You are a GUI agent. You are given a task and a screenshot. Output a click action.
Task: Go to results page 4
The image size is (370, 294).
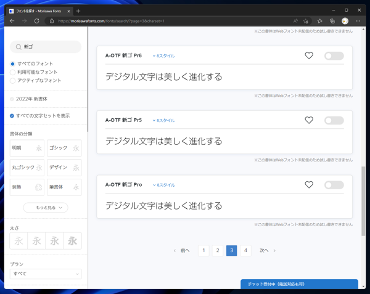(x=245, y=250)
